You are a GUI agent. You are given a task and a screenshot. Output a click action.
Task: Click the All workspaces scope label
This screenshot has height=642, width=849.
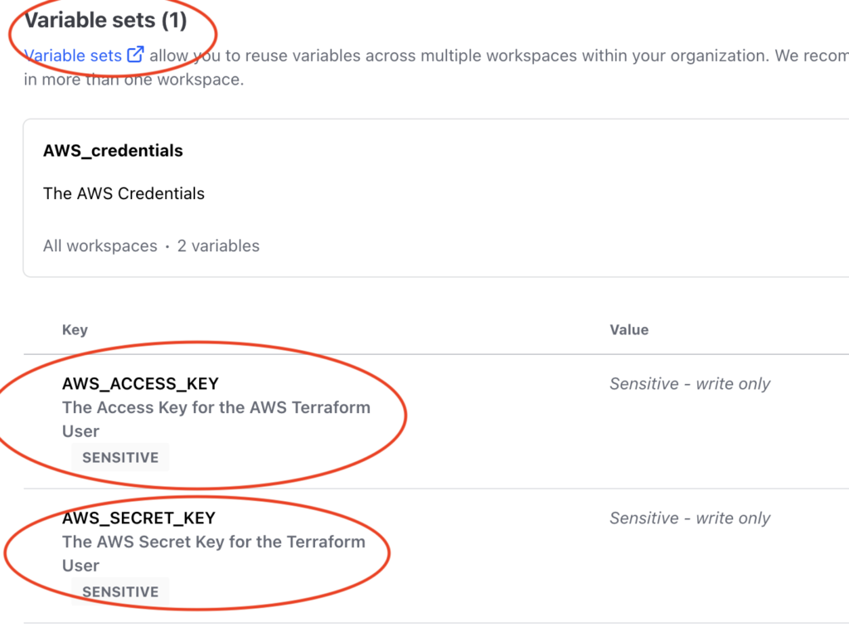click(100, 246)
